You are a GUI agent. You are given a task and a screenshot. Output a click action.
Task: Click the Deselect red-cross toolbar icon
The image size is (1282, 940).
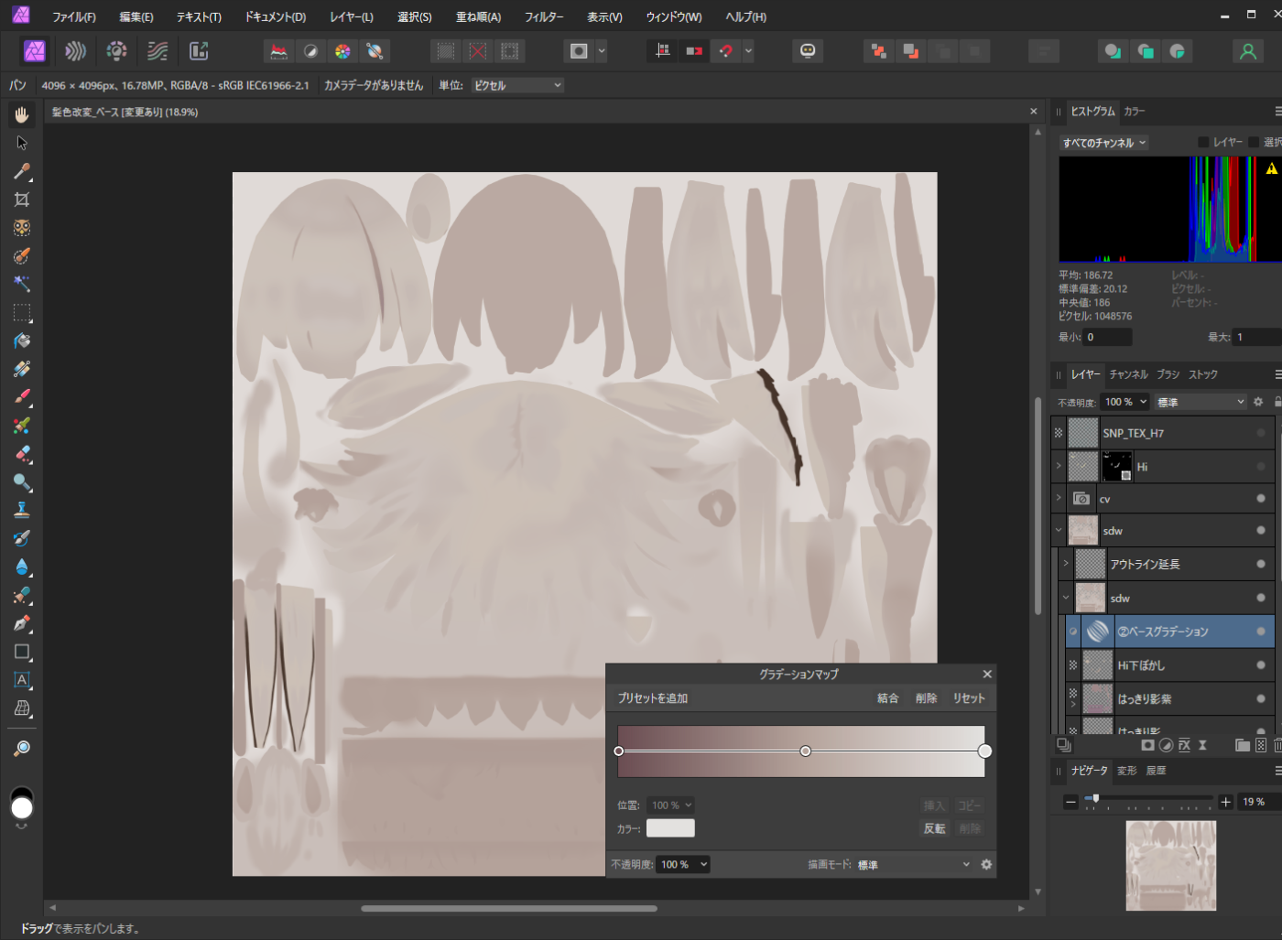[x=478, y=51]
